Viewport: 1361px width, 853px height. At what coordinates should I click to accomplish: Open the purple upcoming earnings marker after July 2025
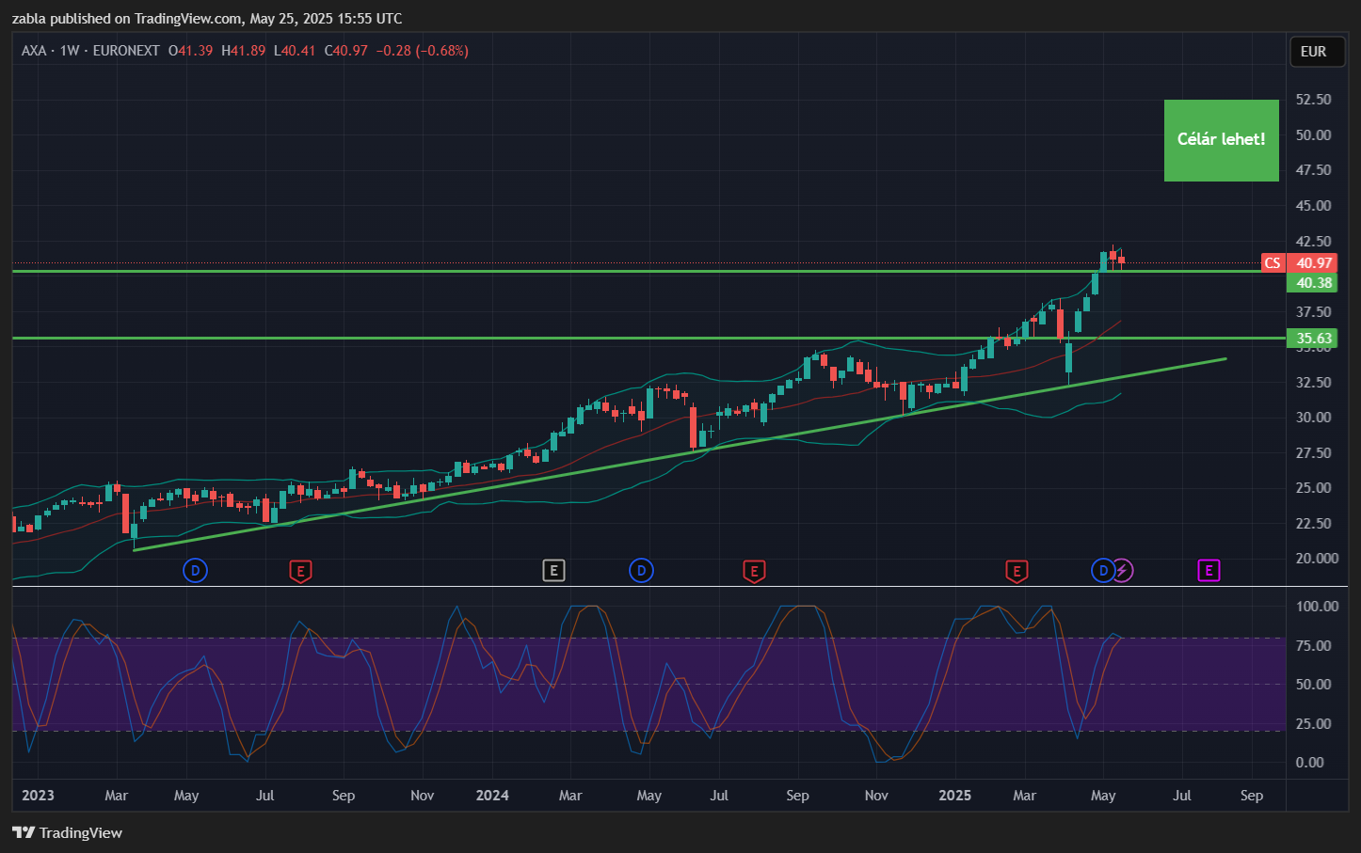coord(1209,570)
